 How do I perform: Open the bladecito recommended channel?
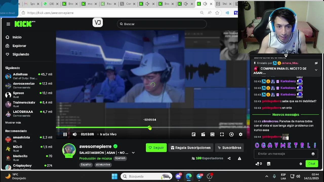(x=29, y=158)
